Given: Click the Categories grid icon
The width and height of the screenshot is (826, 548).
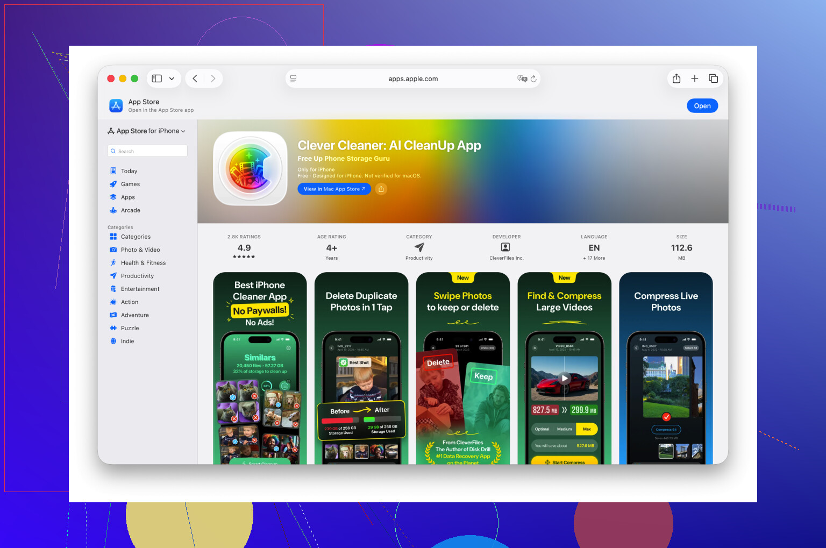Looking at the screenshot, I should point(113,237).
